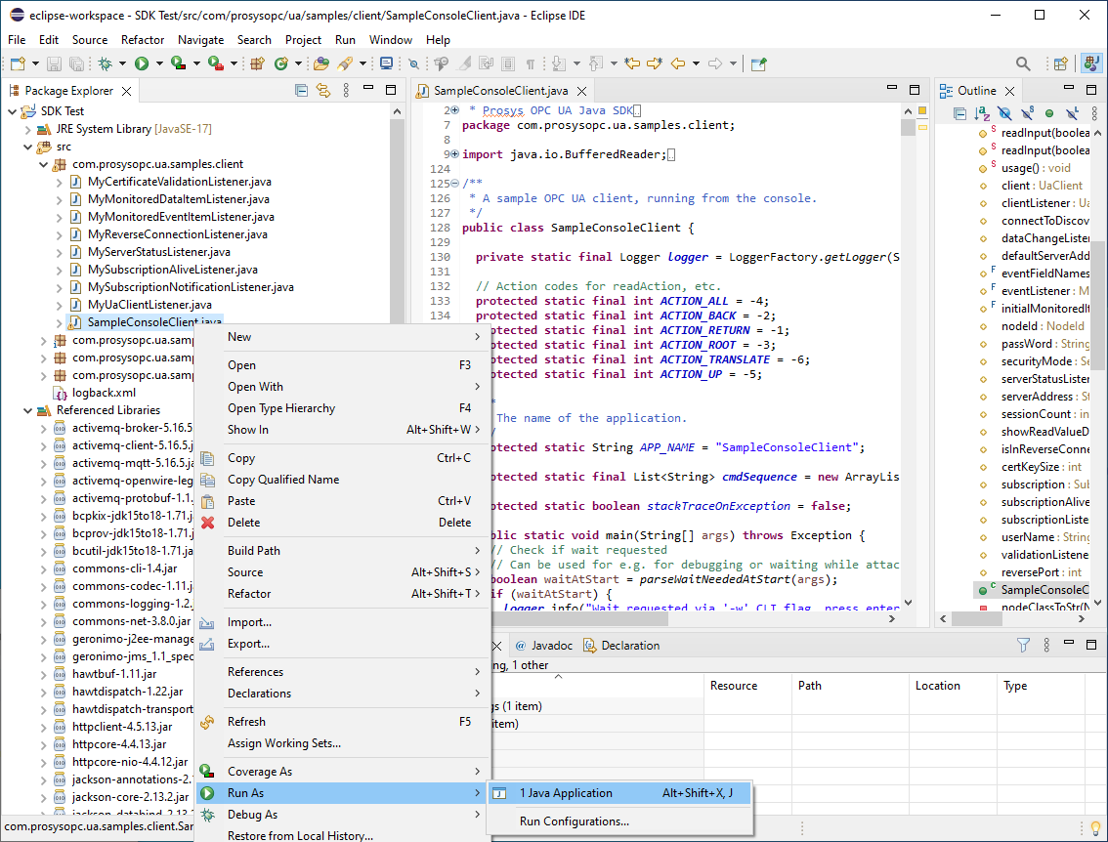Open the Run button dropdown arrow

[158, 63]
